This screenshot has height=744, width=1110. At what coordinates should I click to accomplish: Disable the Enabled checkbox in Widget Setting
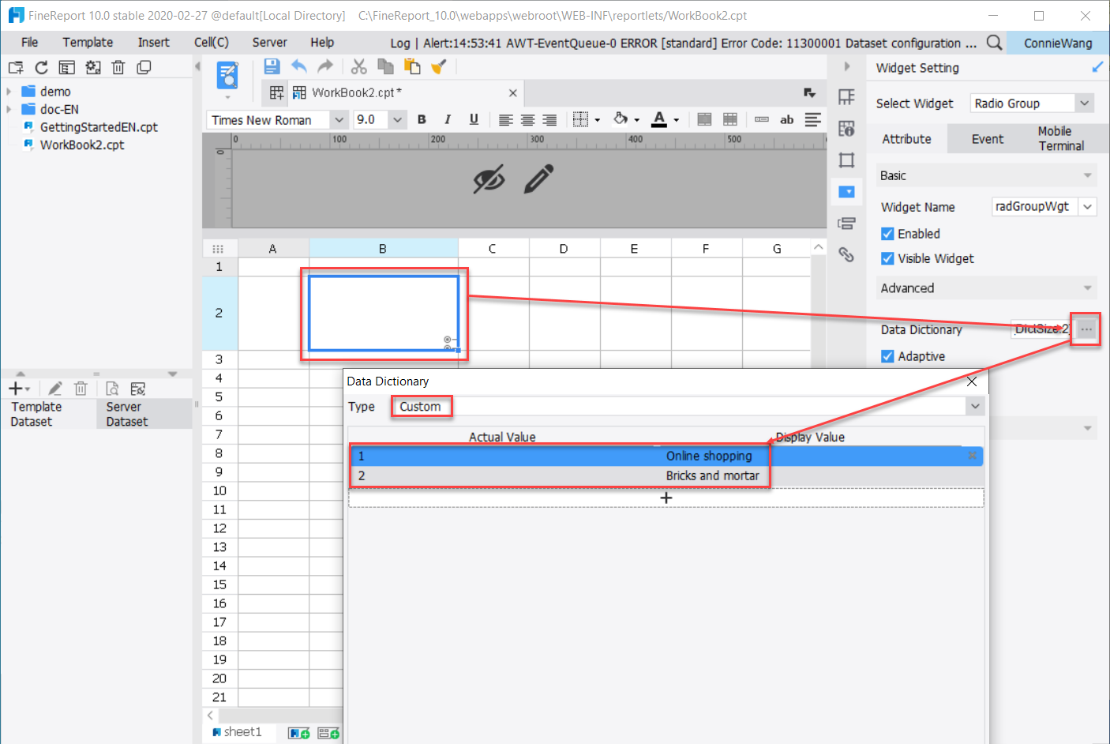887,233
